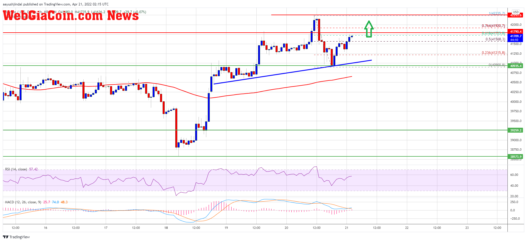Click the Fibonacci label 0(40900.8)
Image resolution: width=527 pixels, height=242 pixels.
[x=497, y=65]
